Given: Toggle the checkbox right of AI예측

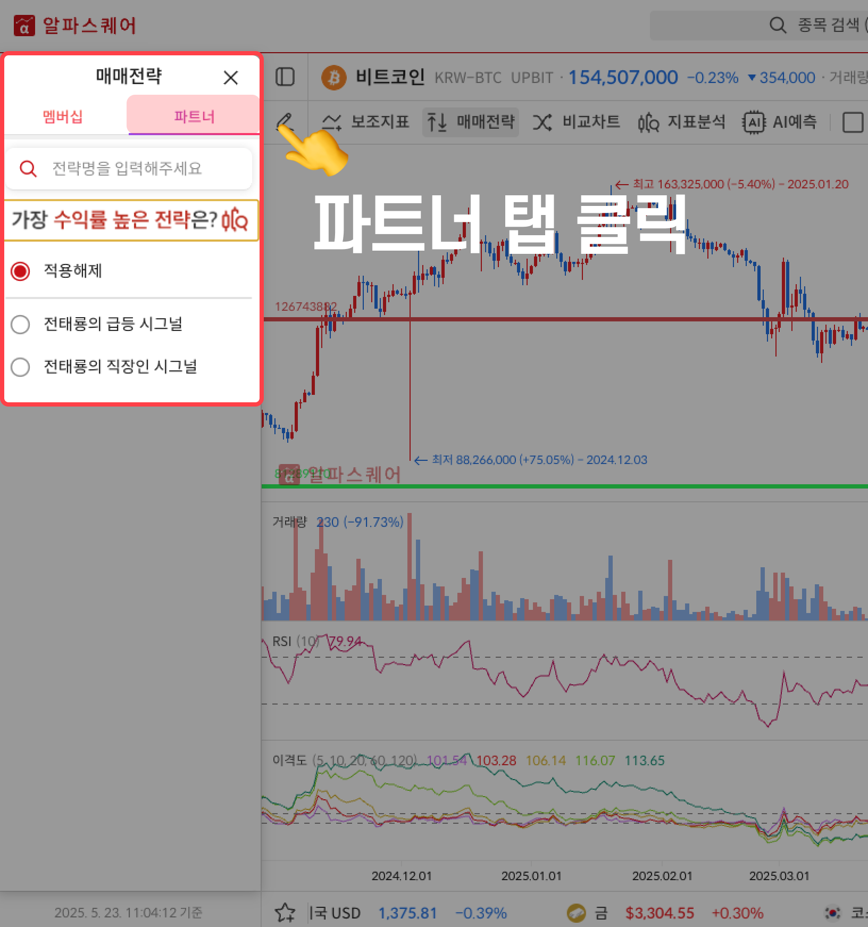Looking at the screenshot, I should 853,122.
